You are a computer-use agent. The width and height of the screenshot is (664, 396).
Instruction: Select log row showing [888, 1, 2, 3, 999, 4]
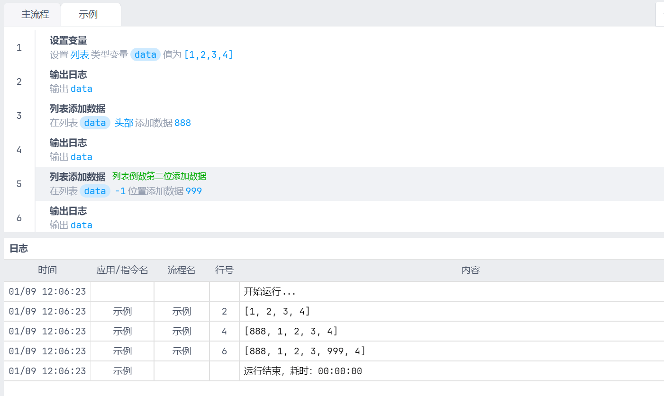[304, 351]
